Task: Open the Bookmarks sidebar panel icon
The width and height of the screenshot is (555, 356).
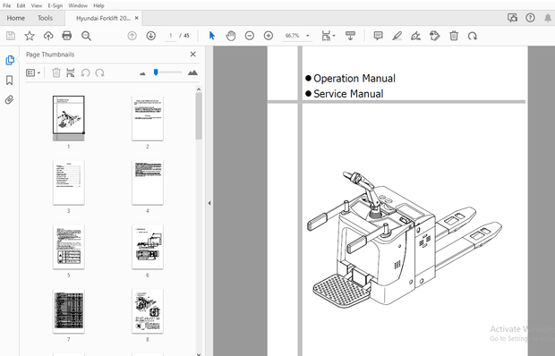Action: tap(10, 80)
